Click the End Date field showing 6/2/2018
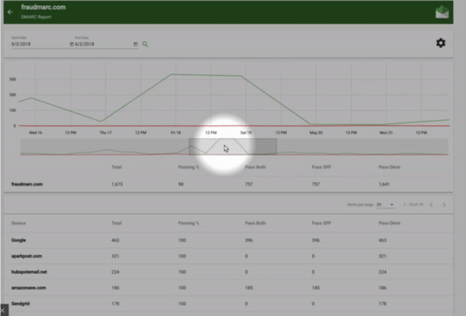 104,44
